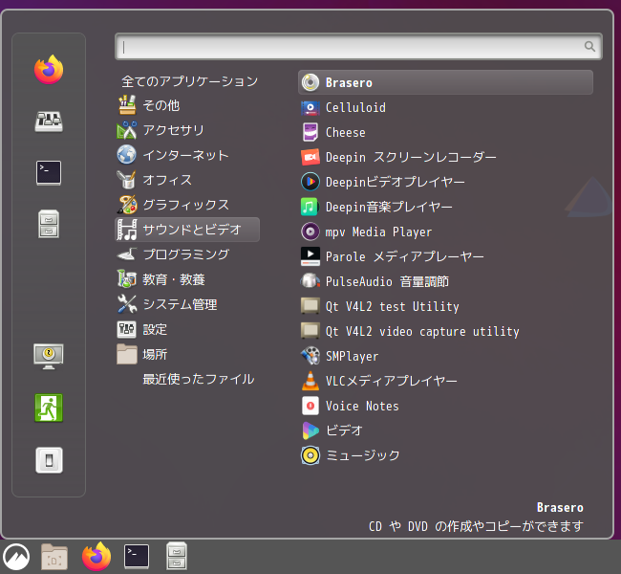Screen dimensions: 621x574
Task: Open the terminal from the favorites sidebar
Action: pyautogui.click(x=49, y=172)
